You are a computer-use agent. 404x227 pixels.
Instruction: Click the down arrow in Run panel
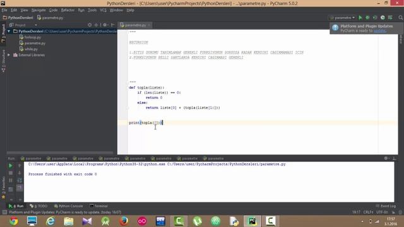20,173
